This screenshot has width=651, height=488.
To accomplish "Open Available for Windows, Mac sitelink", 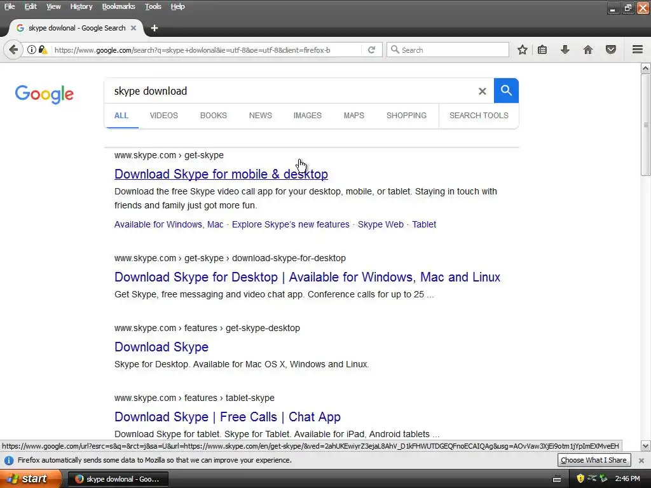I will (168, 224).
